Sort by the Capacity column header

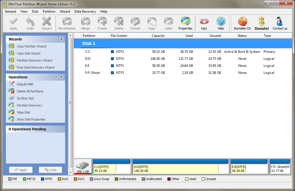pos(158,36)
